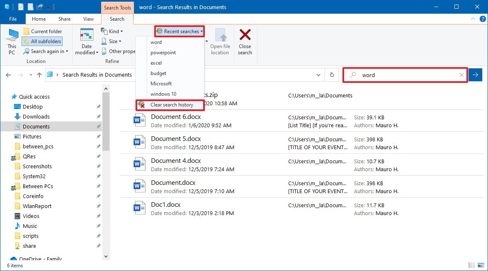
Task: Click the Date modified calendar icon
Action: coord(87,35)
